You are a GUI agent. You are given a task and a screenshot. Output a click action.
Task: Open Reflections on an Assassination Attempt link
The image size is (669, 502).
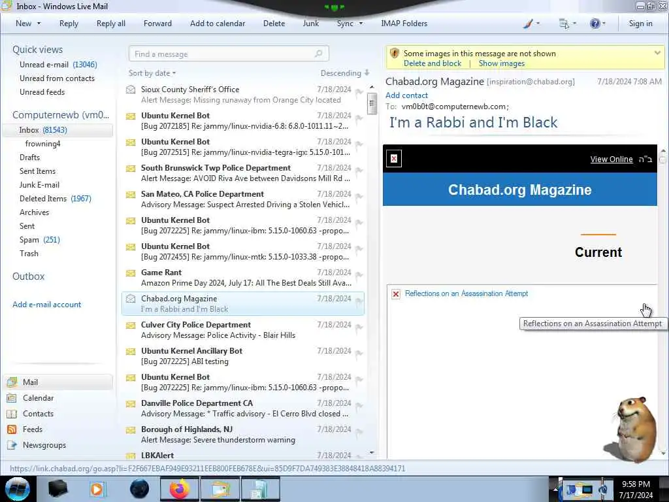pos(466,293)
